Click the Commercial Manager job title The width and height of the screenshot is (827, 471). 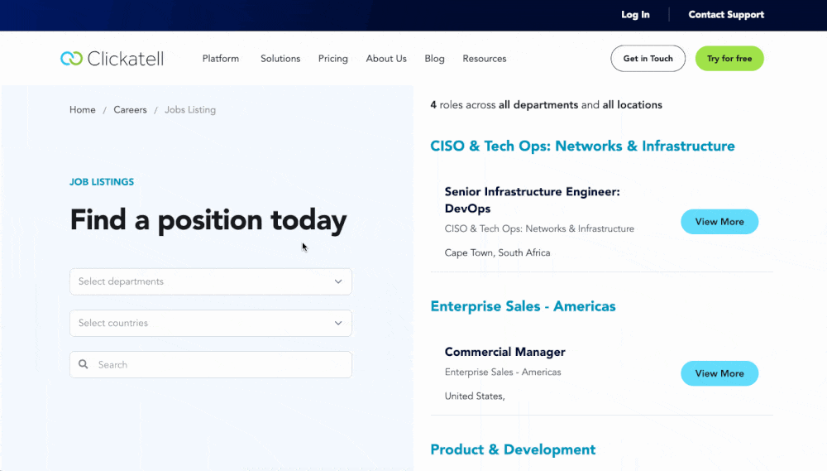click(x=504, y=352)
